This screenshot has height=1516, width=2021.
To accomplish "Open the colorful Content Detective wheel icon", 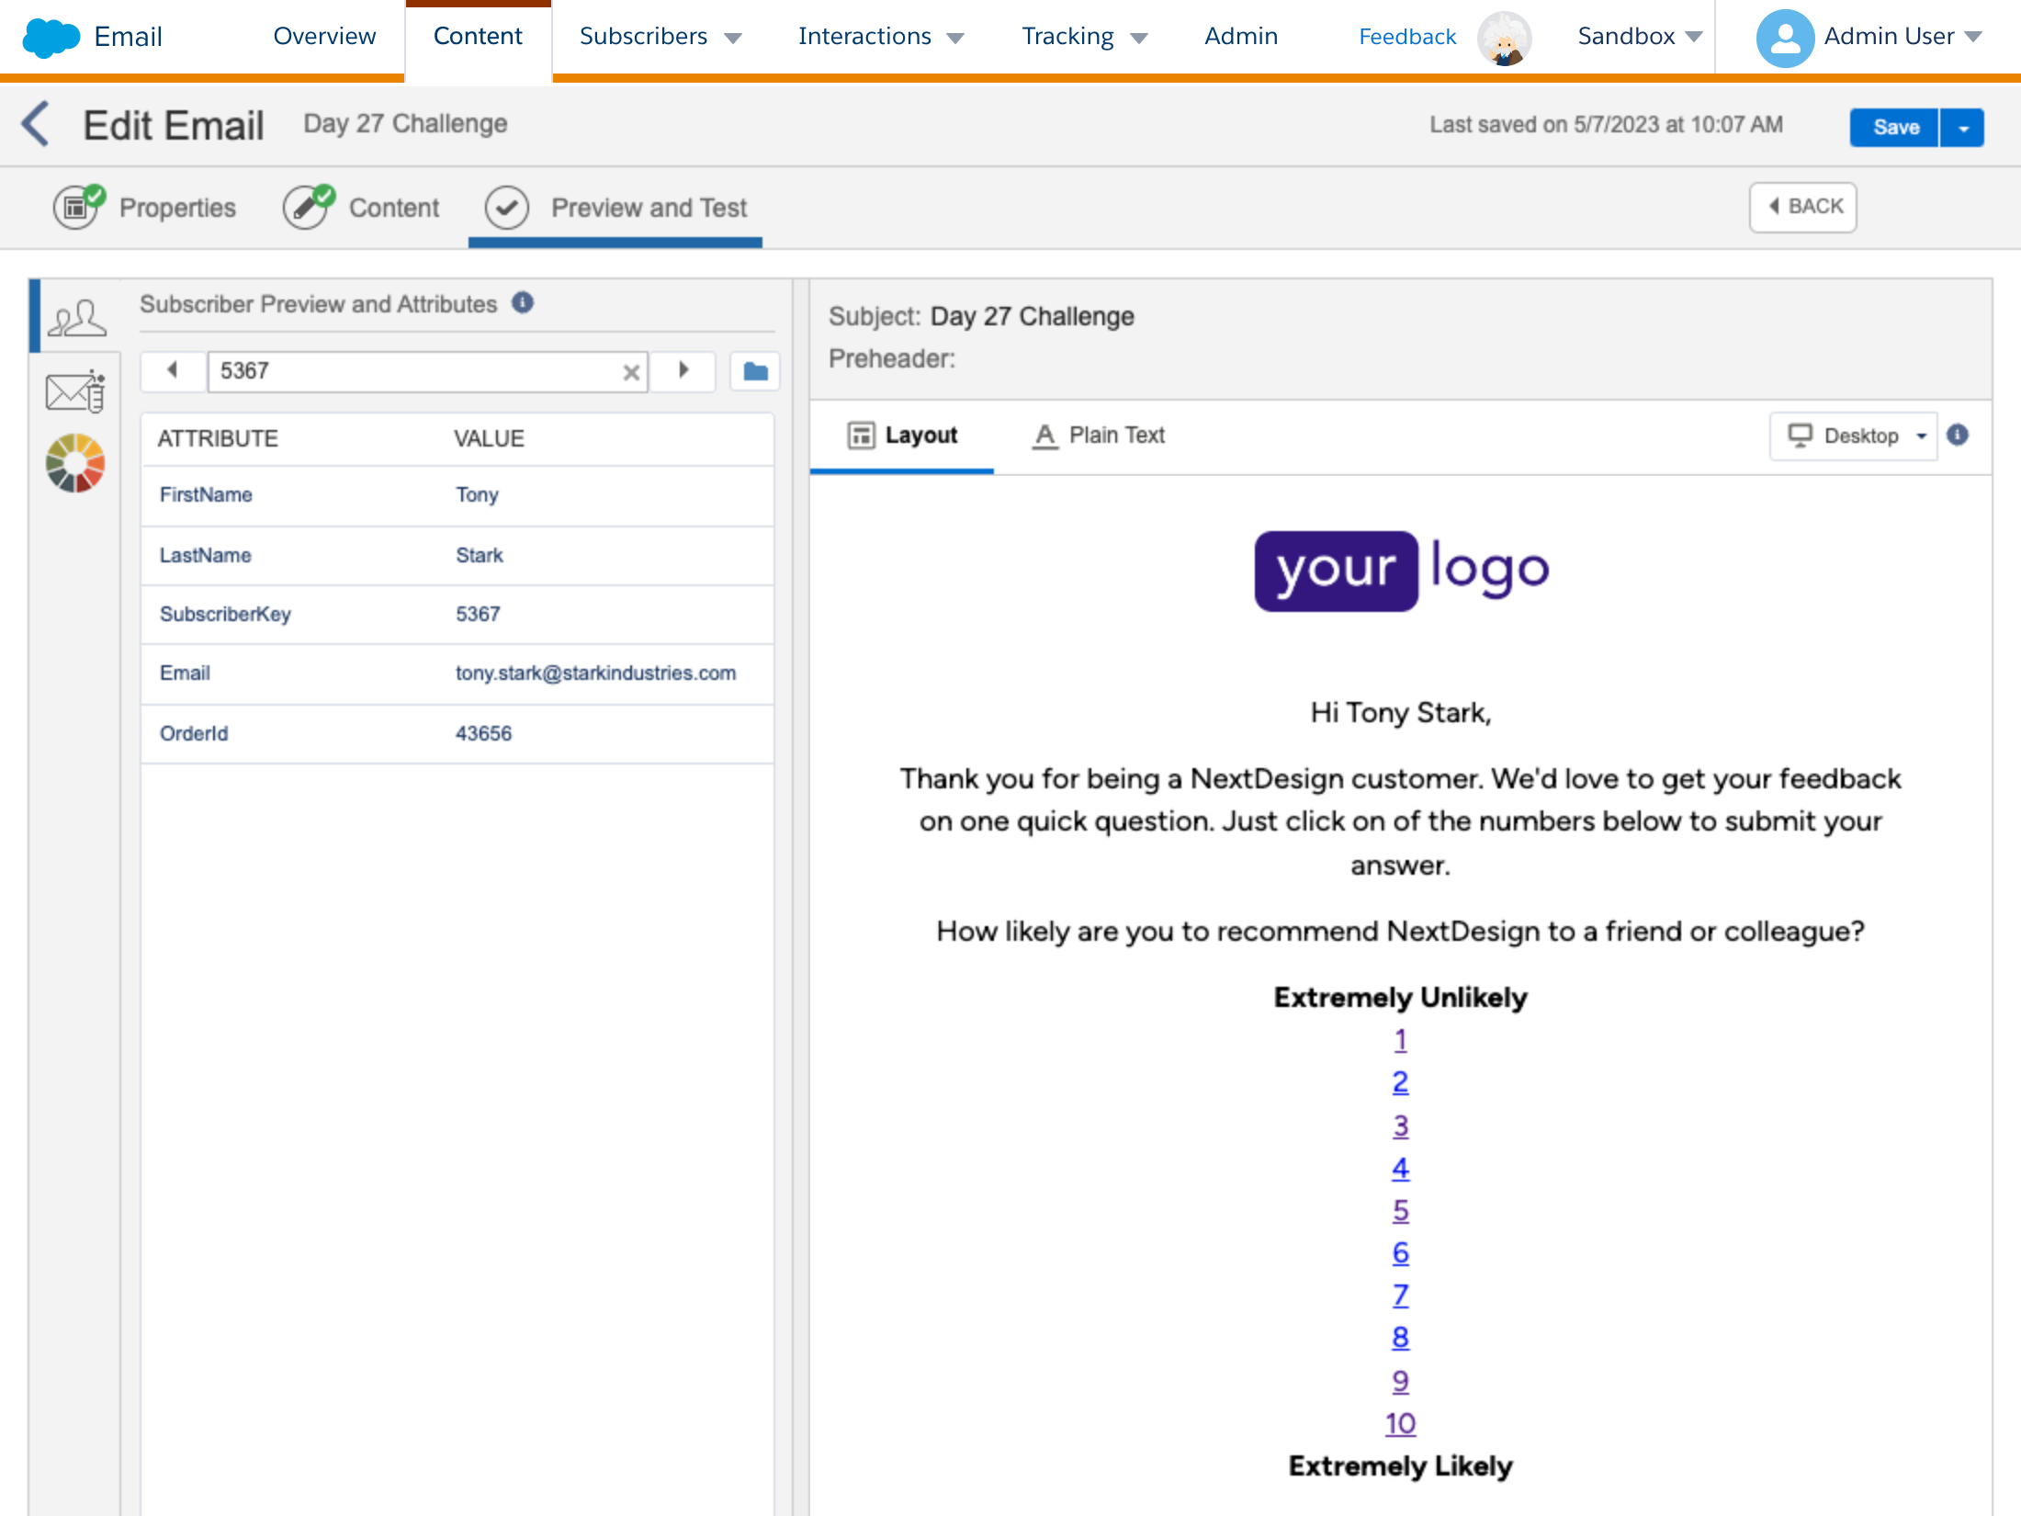I will (x=75, y=463).
